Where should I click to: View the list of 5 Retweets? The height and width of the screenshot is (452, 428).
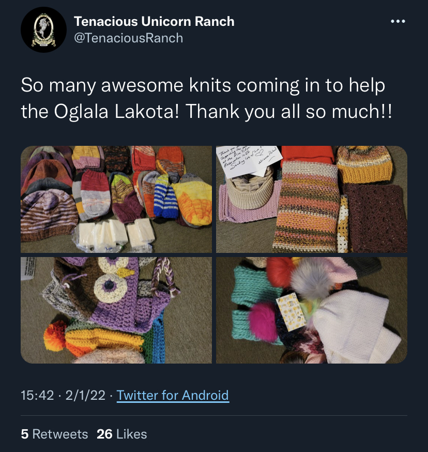coord(54,434)
